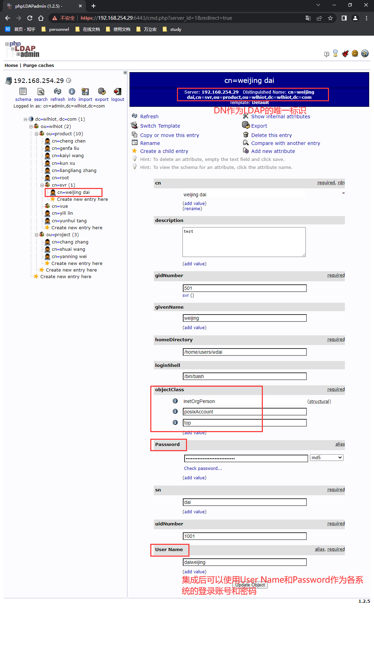This screenshot has height=652, width=374.
Task: Click the info icon beside inetOrgPerson
Action: 175,401
